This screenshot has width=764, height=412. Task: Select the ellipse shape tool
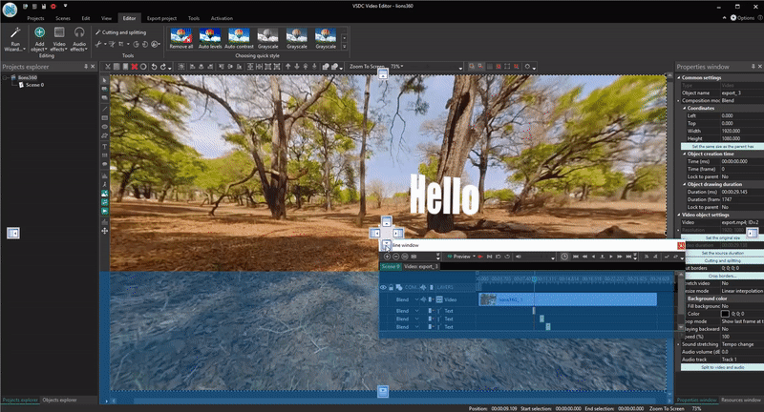pos(104,127)
